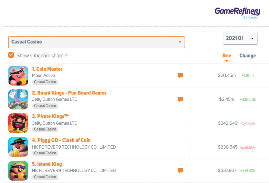Click the subgenre share question mark help
This screenshot has height=183, width=269.
coord(66,56)
